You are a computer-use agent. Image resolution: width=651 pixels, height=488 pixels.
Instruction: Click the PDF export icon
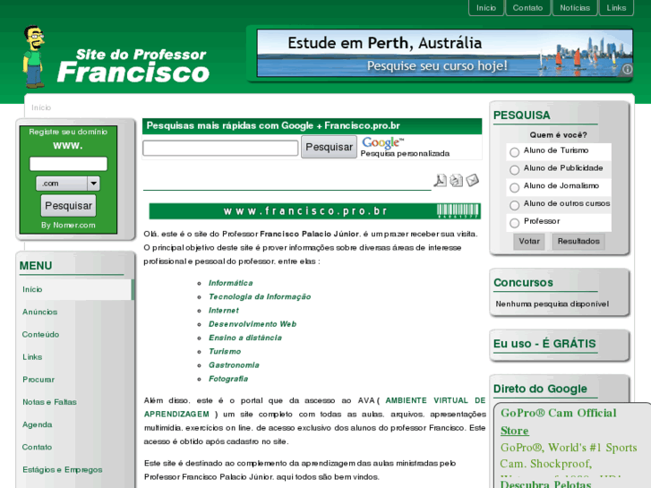point(440,180)
